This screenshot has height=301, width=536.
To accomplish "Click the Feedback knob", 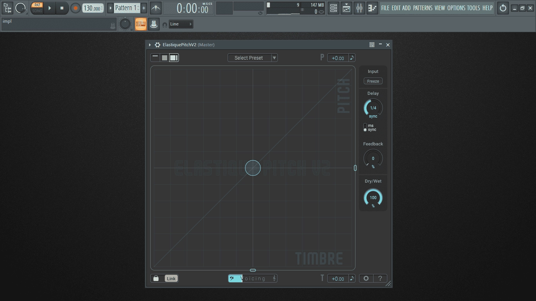I will point(373,158).
